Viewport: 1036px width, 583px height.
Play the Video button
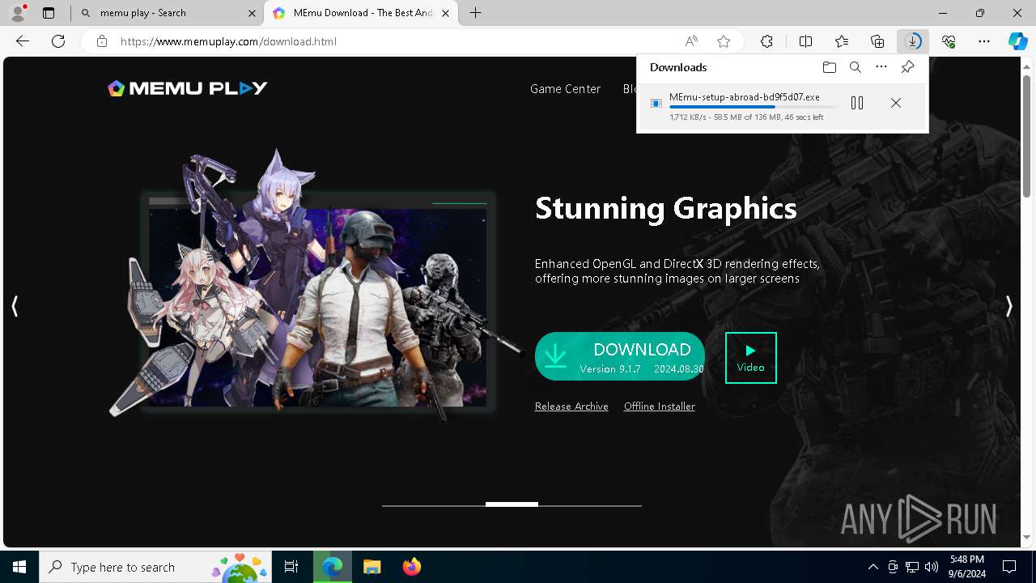(750, 358)
